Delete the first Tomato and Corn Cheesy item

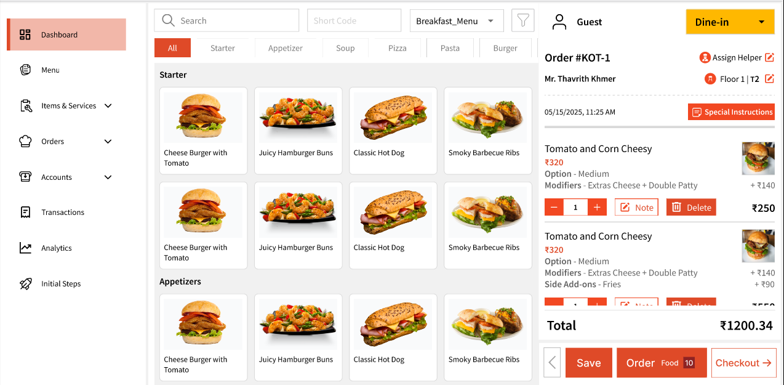point(691,207)
